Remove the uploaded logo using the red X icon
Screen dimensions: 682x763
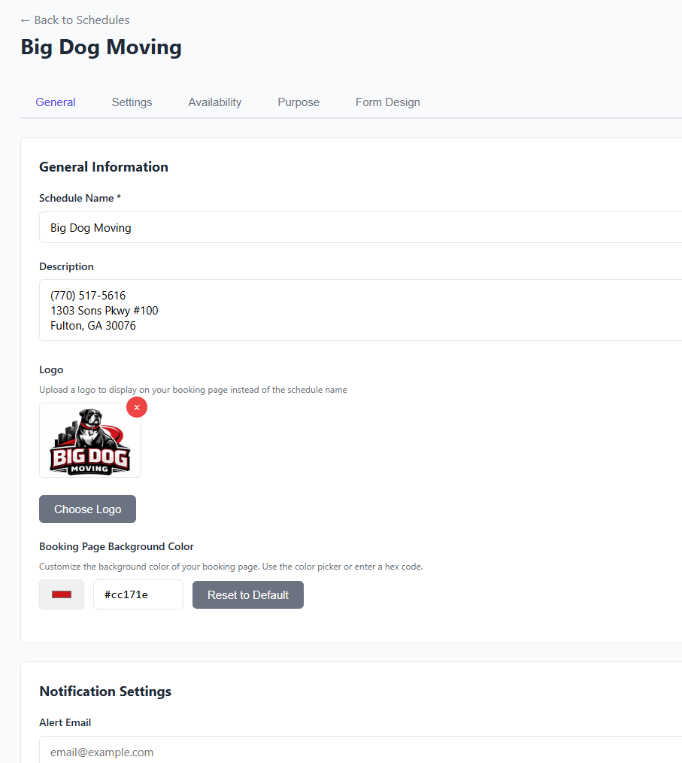coord(136,406)
